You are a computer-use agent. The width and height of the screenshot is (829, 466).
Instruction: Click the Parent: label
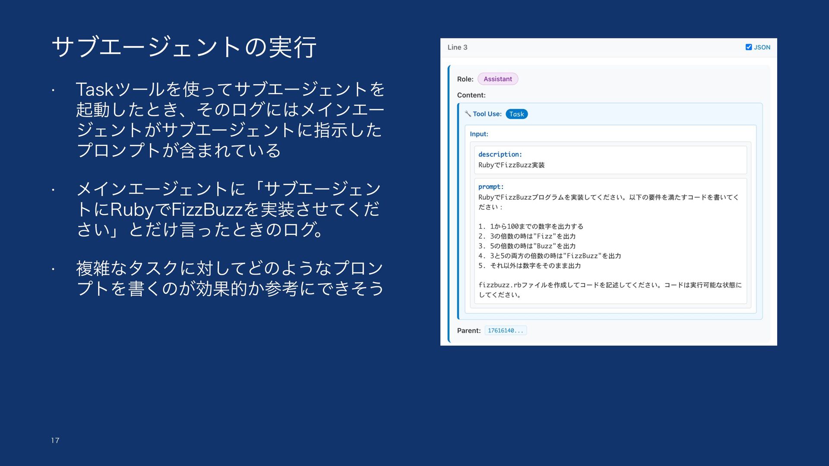tap(469, 331)
